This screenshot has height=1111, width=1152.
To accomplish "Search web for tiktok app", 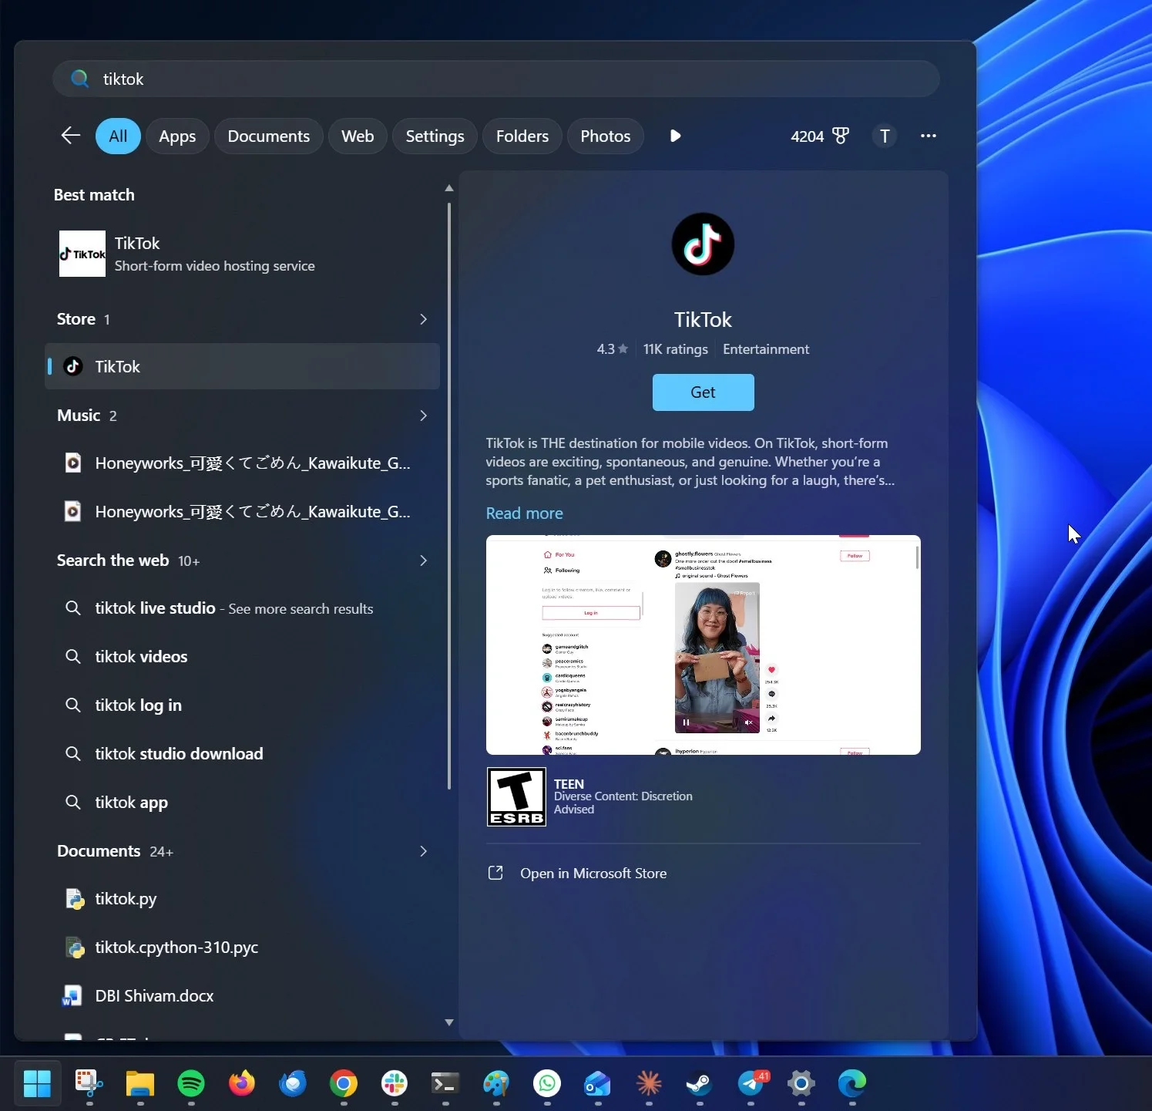I will pos(242,803).
